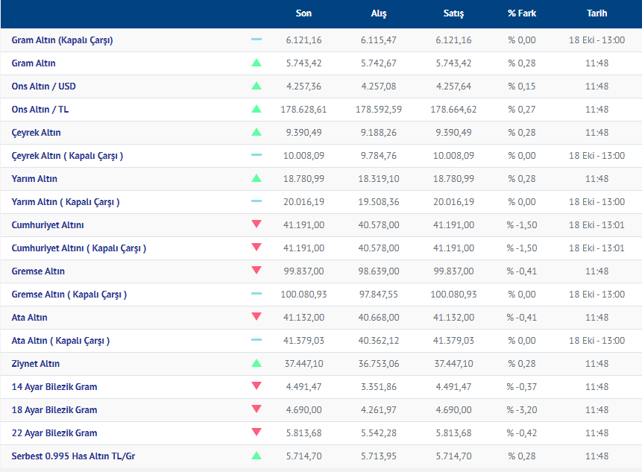The image size is (642, 472).
Task: Click the green up arrow beside Gram Altın
Action: click(x=257, y=63)
